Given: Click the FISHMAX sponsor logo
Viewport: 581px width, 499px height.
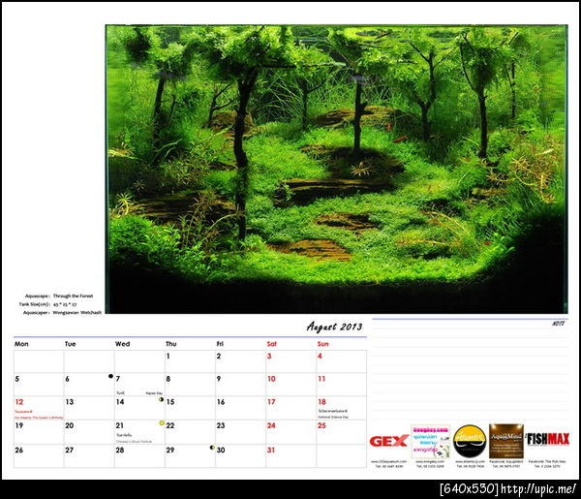Looking at the screenshot, I should 548,439.
